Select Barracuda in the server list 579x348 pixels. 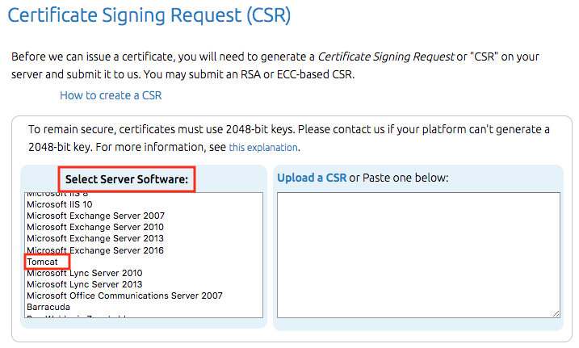48,307
